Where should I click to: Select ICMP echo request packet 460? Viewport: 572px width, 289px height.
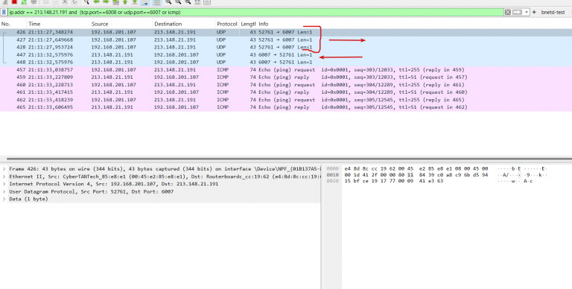[x=286, y=85]
